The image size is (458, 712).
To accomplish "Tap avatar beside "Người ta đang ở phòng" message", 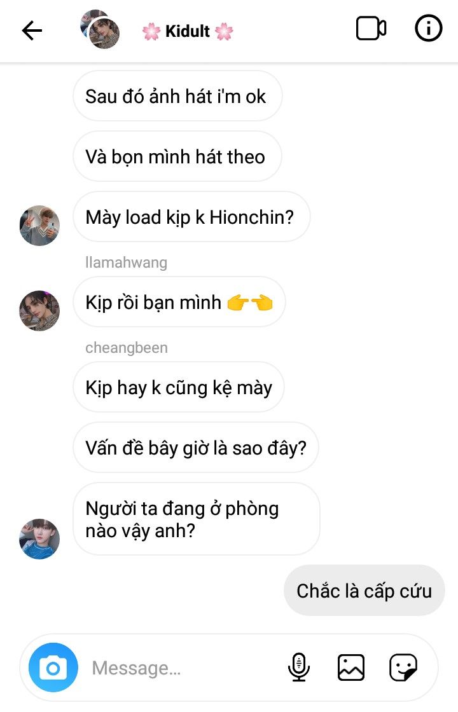I will (39, 538).
